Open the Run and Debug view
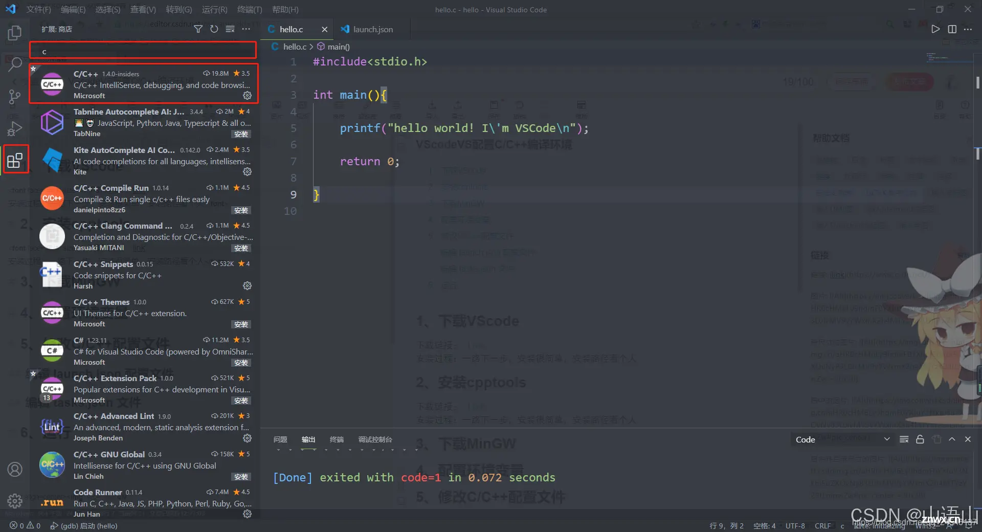The image size is (982, 532). pos(15,128)
